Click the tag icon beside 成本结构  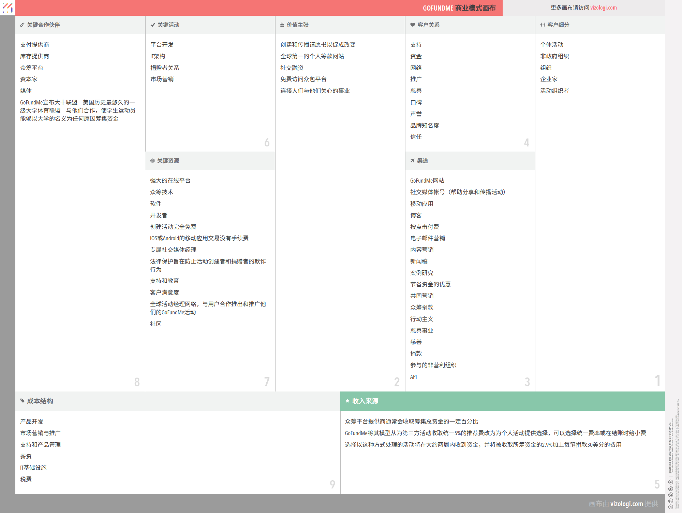22,401
